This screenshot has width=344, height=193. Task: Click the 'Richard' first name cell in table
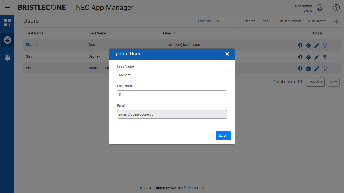click(x=32, y=45)
